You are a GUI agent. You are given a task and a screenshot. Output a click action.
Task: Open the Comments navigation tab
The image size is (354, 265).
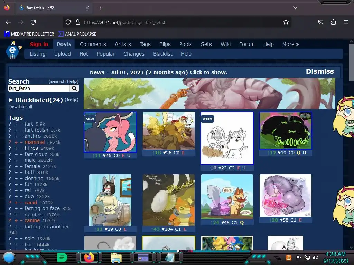[93, 44]
